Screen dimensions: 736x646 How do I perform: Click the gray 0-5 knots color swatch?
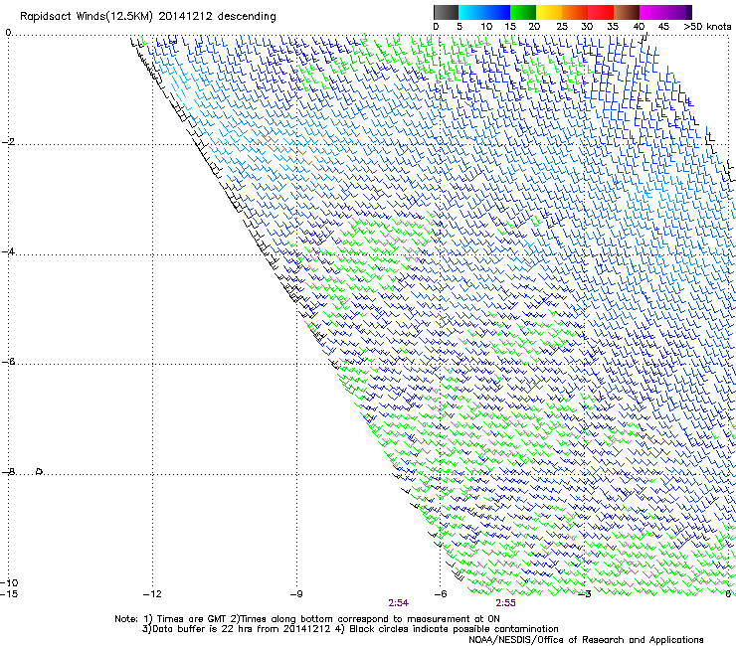[446, 12]
